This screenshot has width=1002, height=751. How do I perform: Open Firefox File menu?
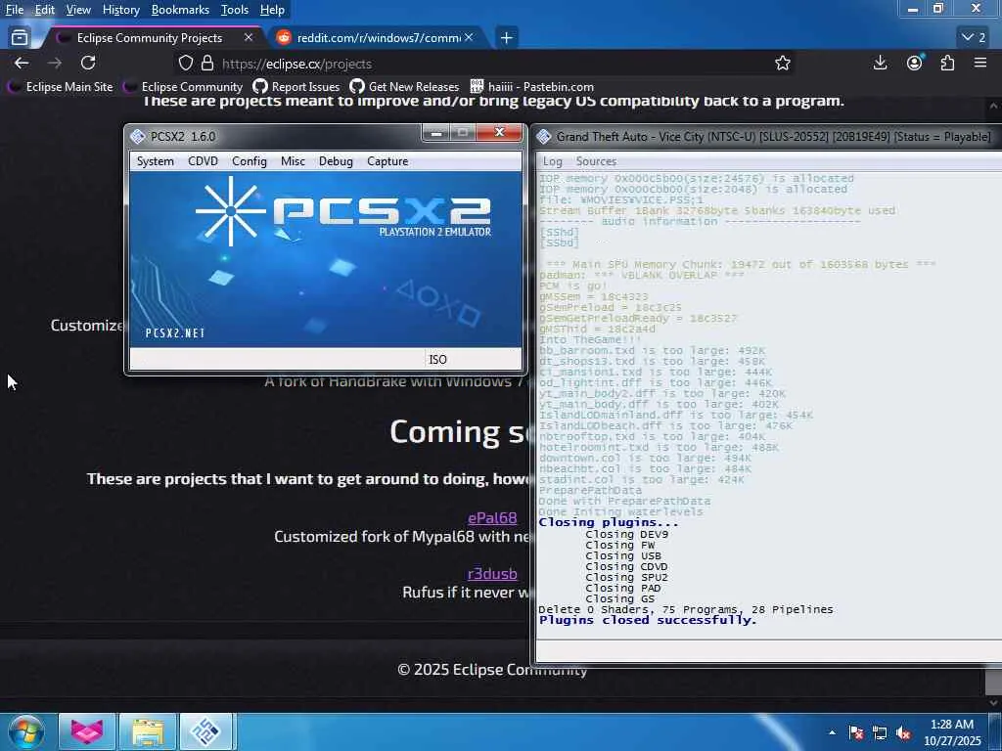[x=14, y=10]
